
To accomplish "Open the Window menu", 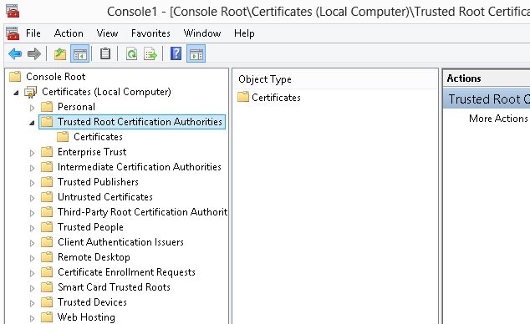I will (202, 33).
